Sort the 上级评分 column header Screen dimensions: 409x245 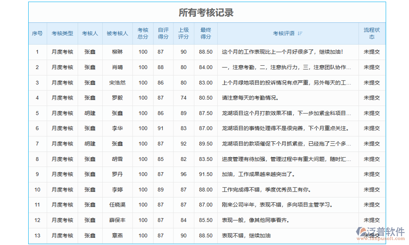tap(183, 33)
